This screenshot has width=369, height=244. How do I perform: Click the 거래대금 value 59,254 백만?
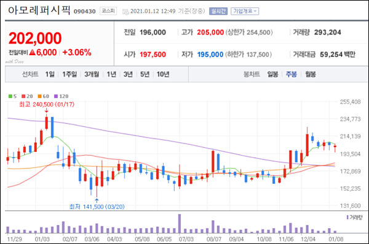tap(338, 55)
